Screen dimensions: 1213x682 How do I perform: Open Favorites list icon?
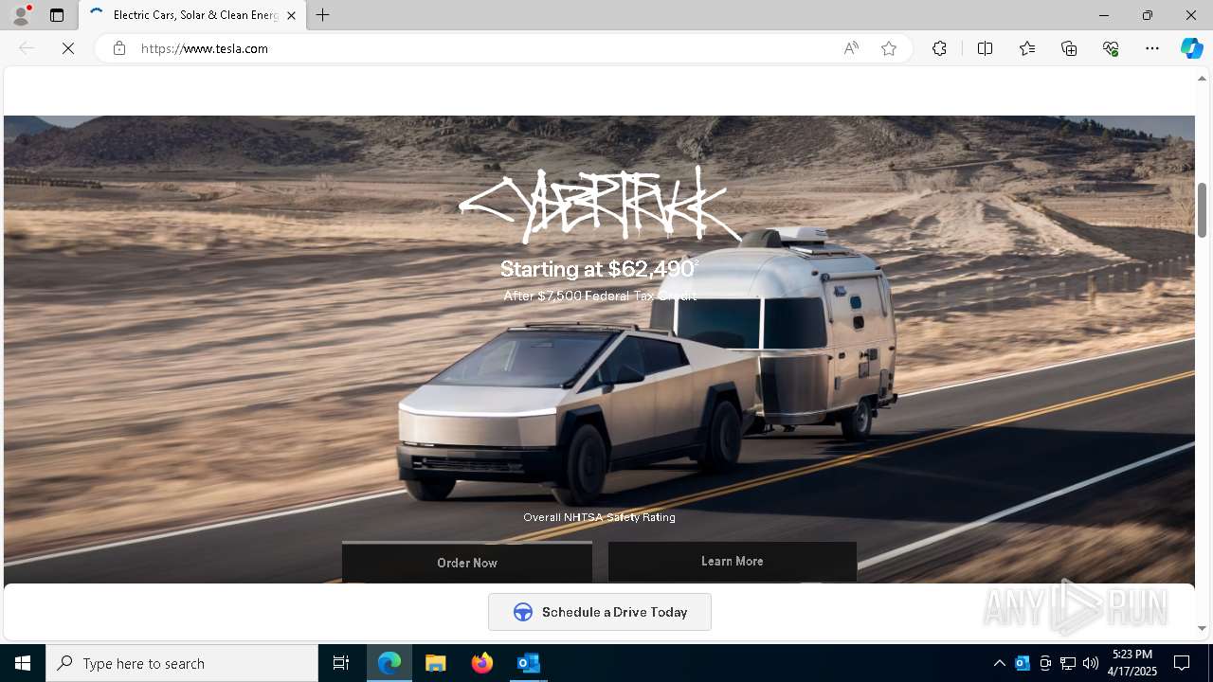pyautogui.click(x=1027, y=48)
